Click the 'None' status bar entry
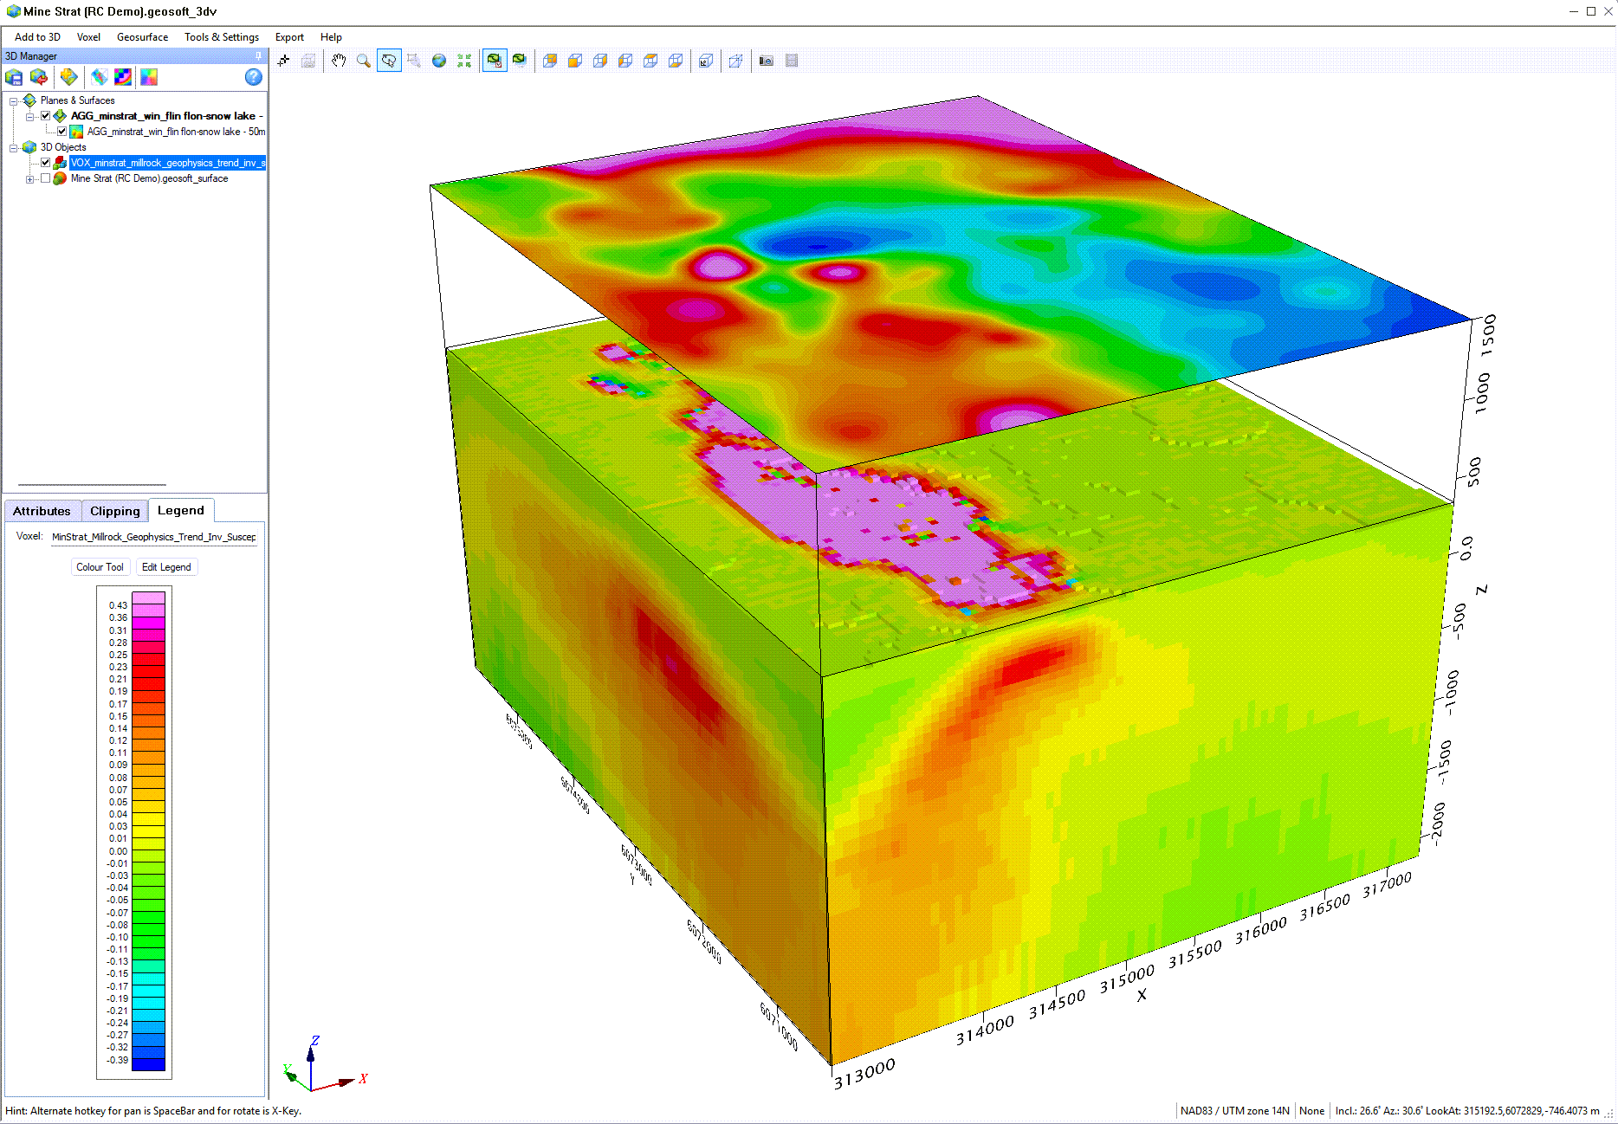The width and height of the screenshot is (1618, 1124). click(1311, 1111)
